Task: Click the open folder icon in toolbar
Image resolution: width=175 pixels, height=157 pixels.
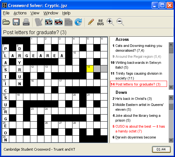Action: pos(6,22)
